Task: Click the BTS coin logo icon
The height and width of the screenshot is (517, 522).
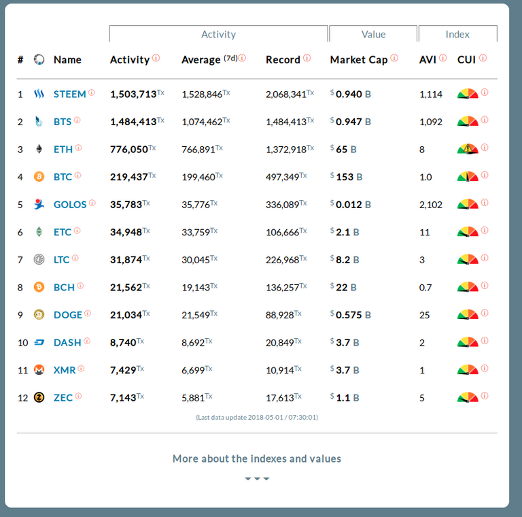Action: (39, 122)
